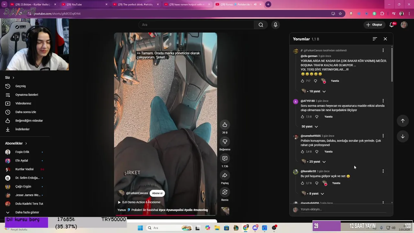Switch to the have ramen hotpot tab

click(187, 5)
